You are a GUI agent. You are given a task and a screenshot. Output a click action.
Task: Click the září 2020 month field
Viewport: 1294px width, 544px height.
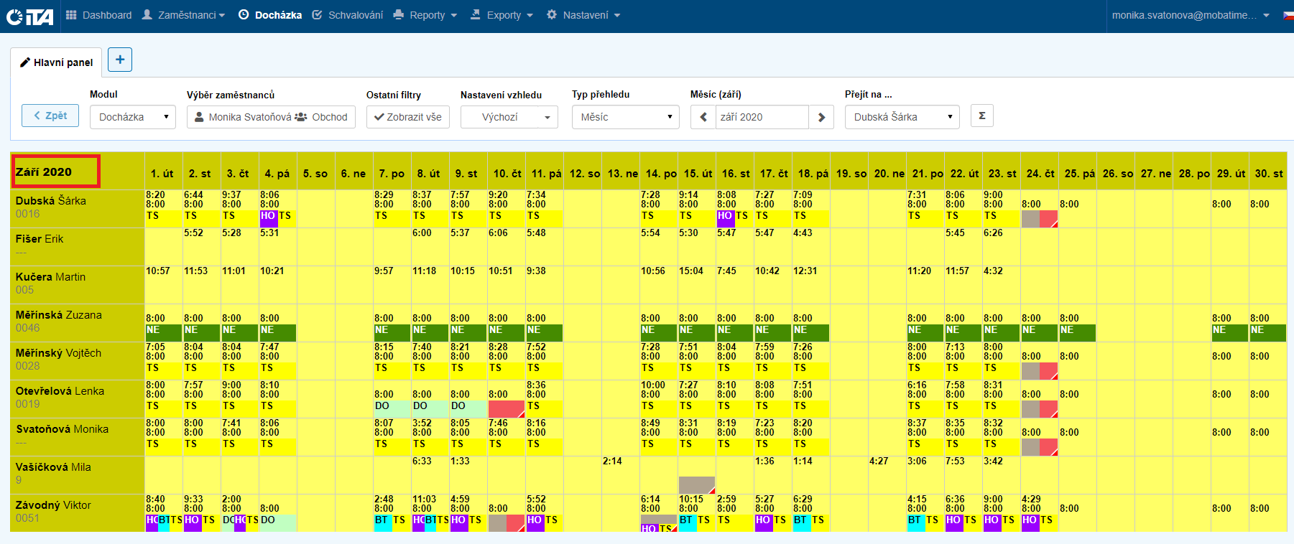point(762,117)
